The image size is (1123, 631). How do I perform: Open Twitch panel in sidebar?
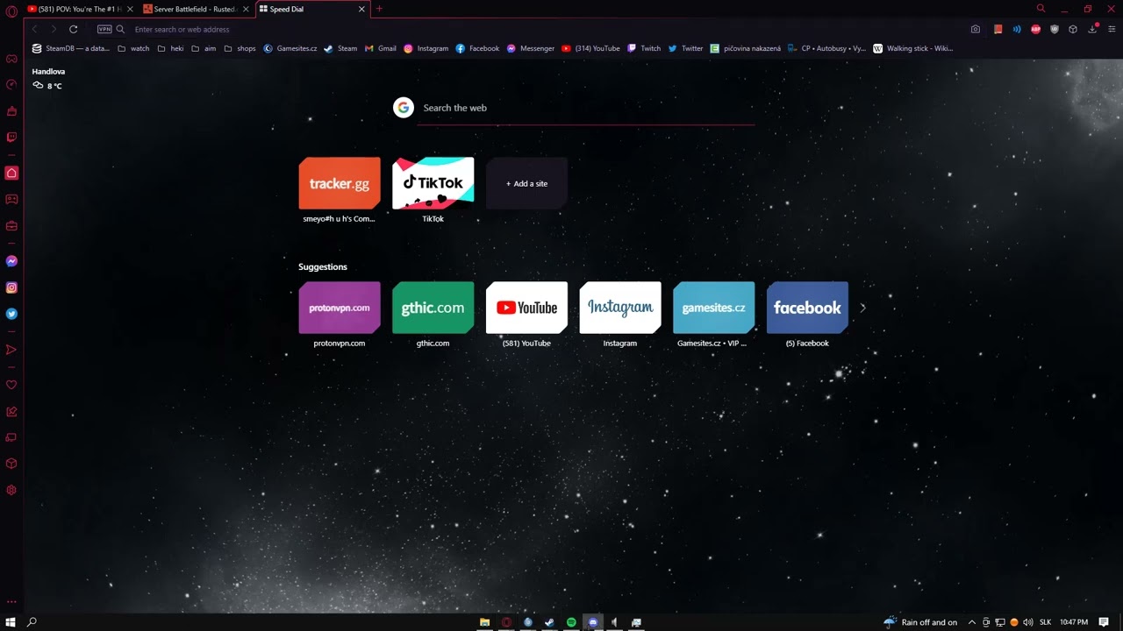tap(11, 138)
